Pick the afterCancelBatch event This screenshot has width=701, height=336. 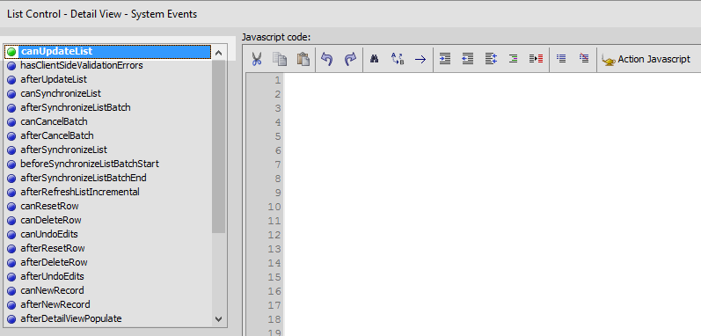57,135
